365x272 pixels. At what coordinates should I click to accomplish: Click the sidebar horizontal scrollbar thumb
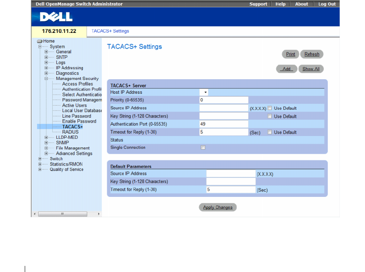(62, 214)
